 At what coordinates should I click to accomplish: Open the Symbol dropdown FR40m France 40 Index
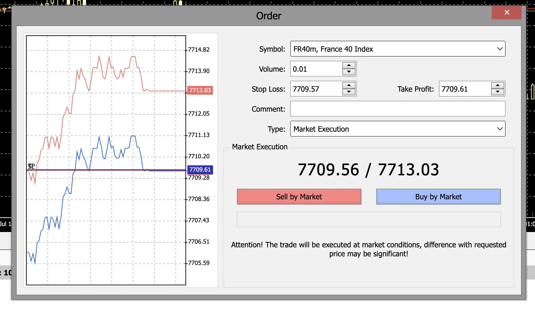(398, 49)
